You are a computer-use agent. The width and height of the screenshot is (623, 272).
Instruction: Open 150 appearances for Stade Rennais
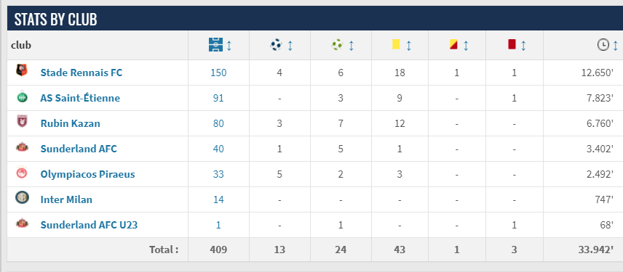218,73
